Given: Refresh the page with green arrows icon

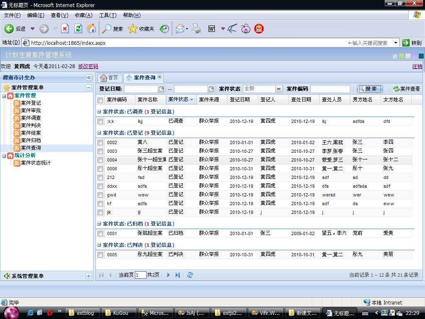Looking at the screenshot, I should [x=78, y=29].
